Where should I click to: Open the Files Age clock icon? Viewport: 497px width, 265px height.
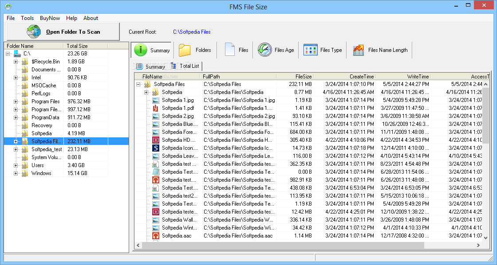pos(264,50)
